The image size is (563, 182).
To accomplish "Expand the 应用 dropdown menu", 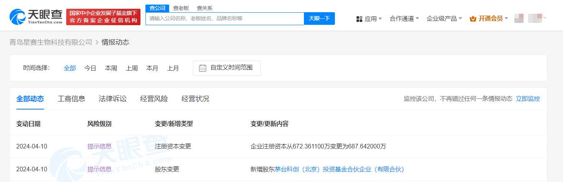I will pyautogui.click(x=373, y=19).
